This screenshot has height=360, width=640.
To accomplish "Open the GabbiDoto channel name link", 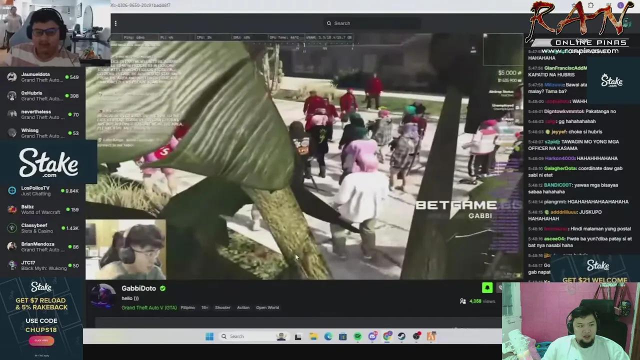I will click(x=138, y=288).
